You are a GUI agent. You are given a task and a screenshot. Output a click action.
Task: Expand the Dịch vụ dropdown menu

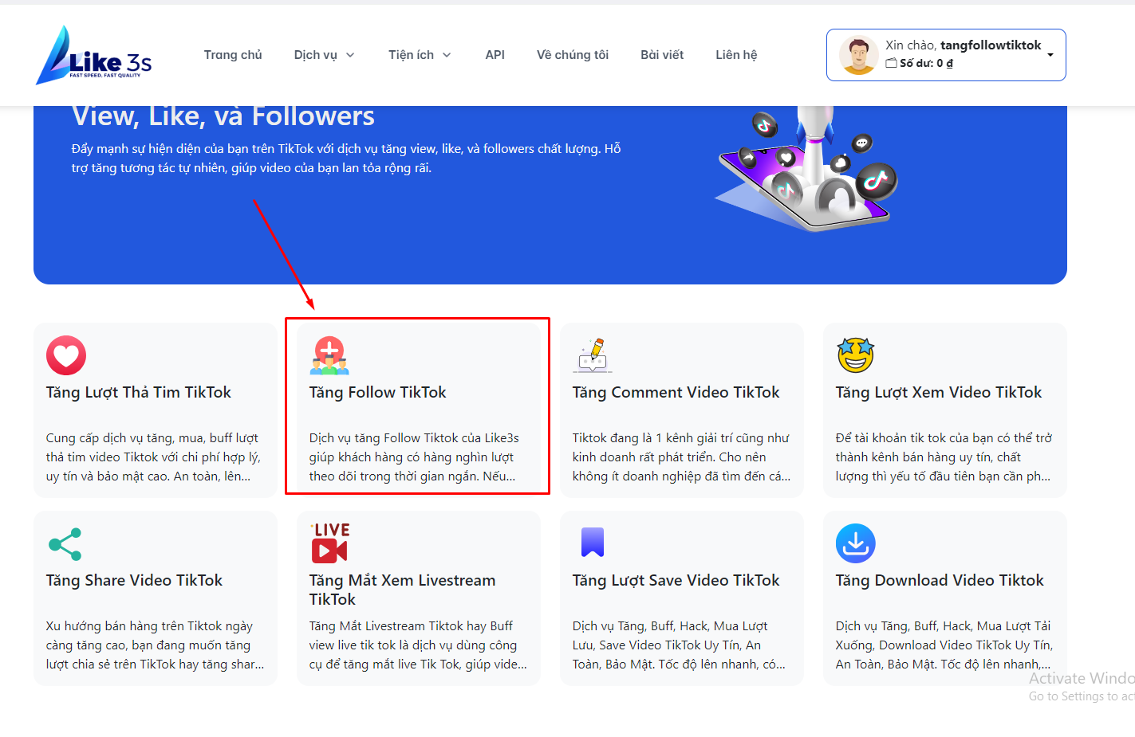pos(324,55)
